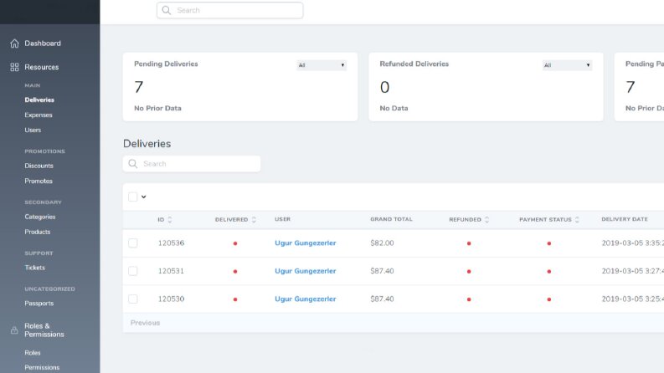Go to Roles in the sidebar
This screenshot has height=373, width=664.
tap(33, 353)
